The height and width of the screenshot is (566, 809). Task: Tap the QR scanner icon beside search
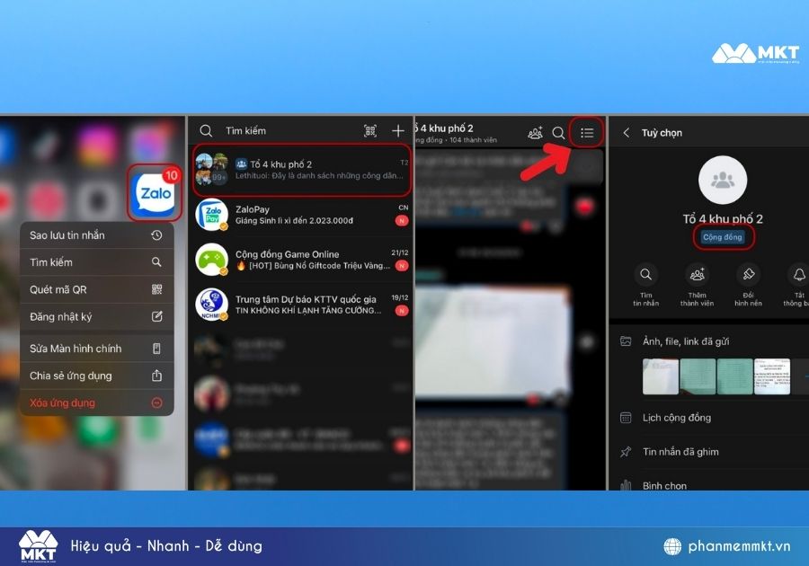369,131
